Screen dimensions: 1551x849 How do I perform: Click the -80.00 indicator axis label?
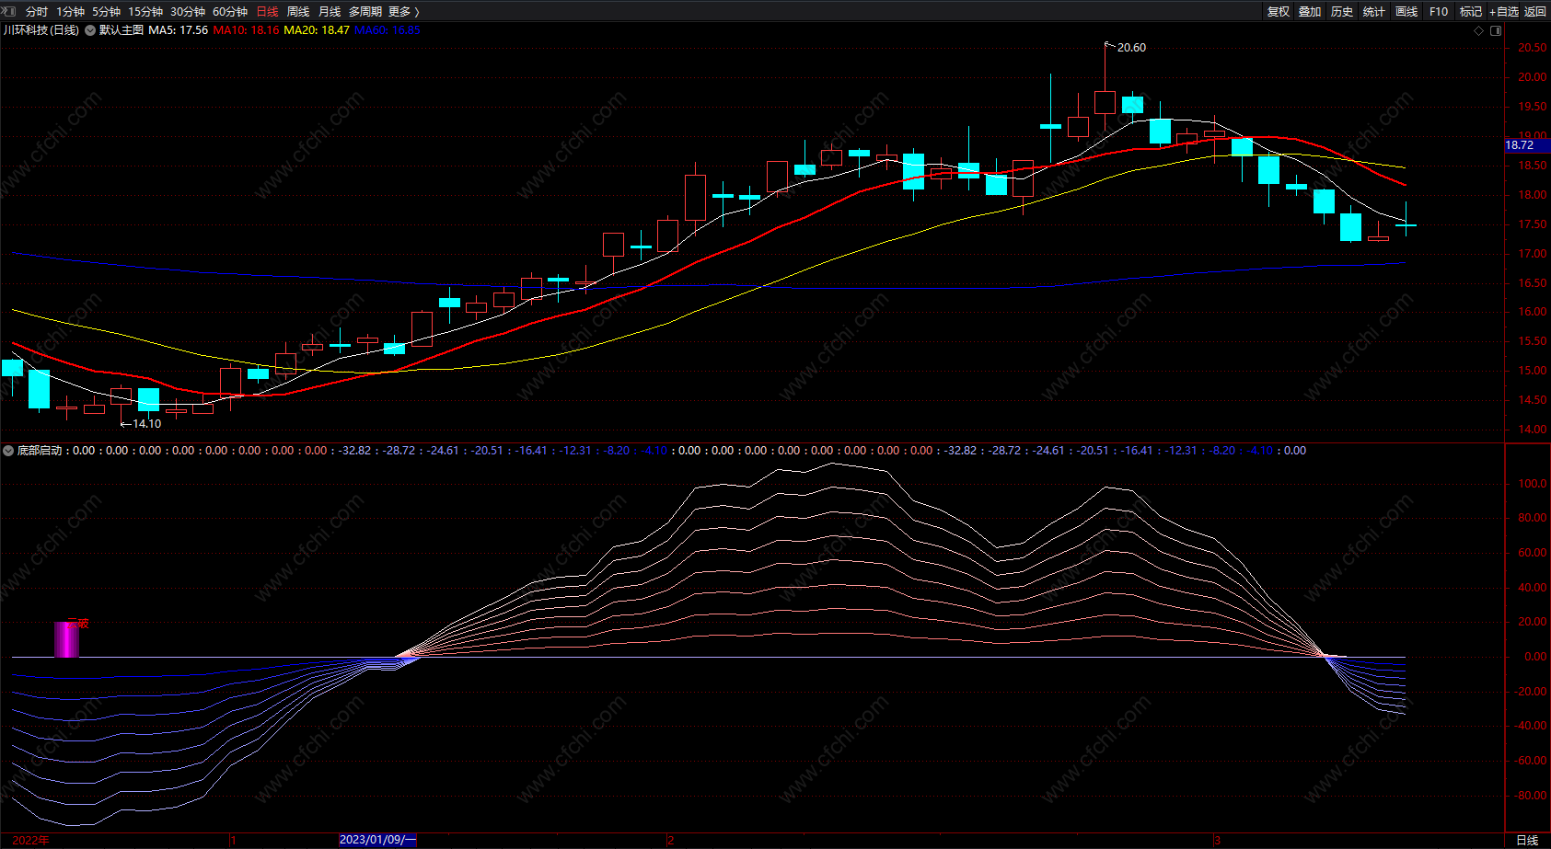[1529, 796]
